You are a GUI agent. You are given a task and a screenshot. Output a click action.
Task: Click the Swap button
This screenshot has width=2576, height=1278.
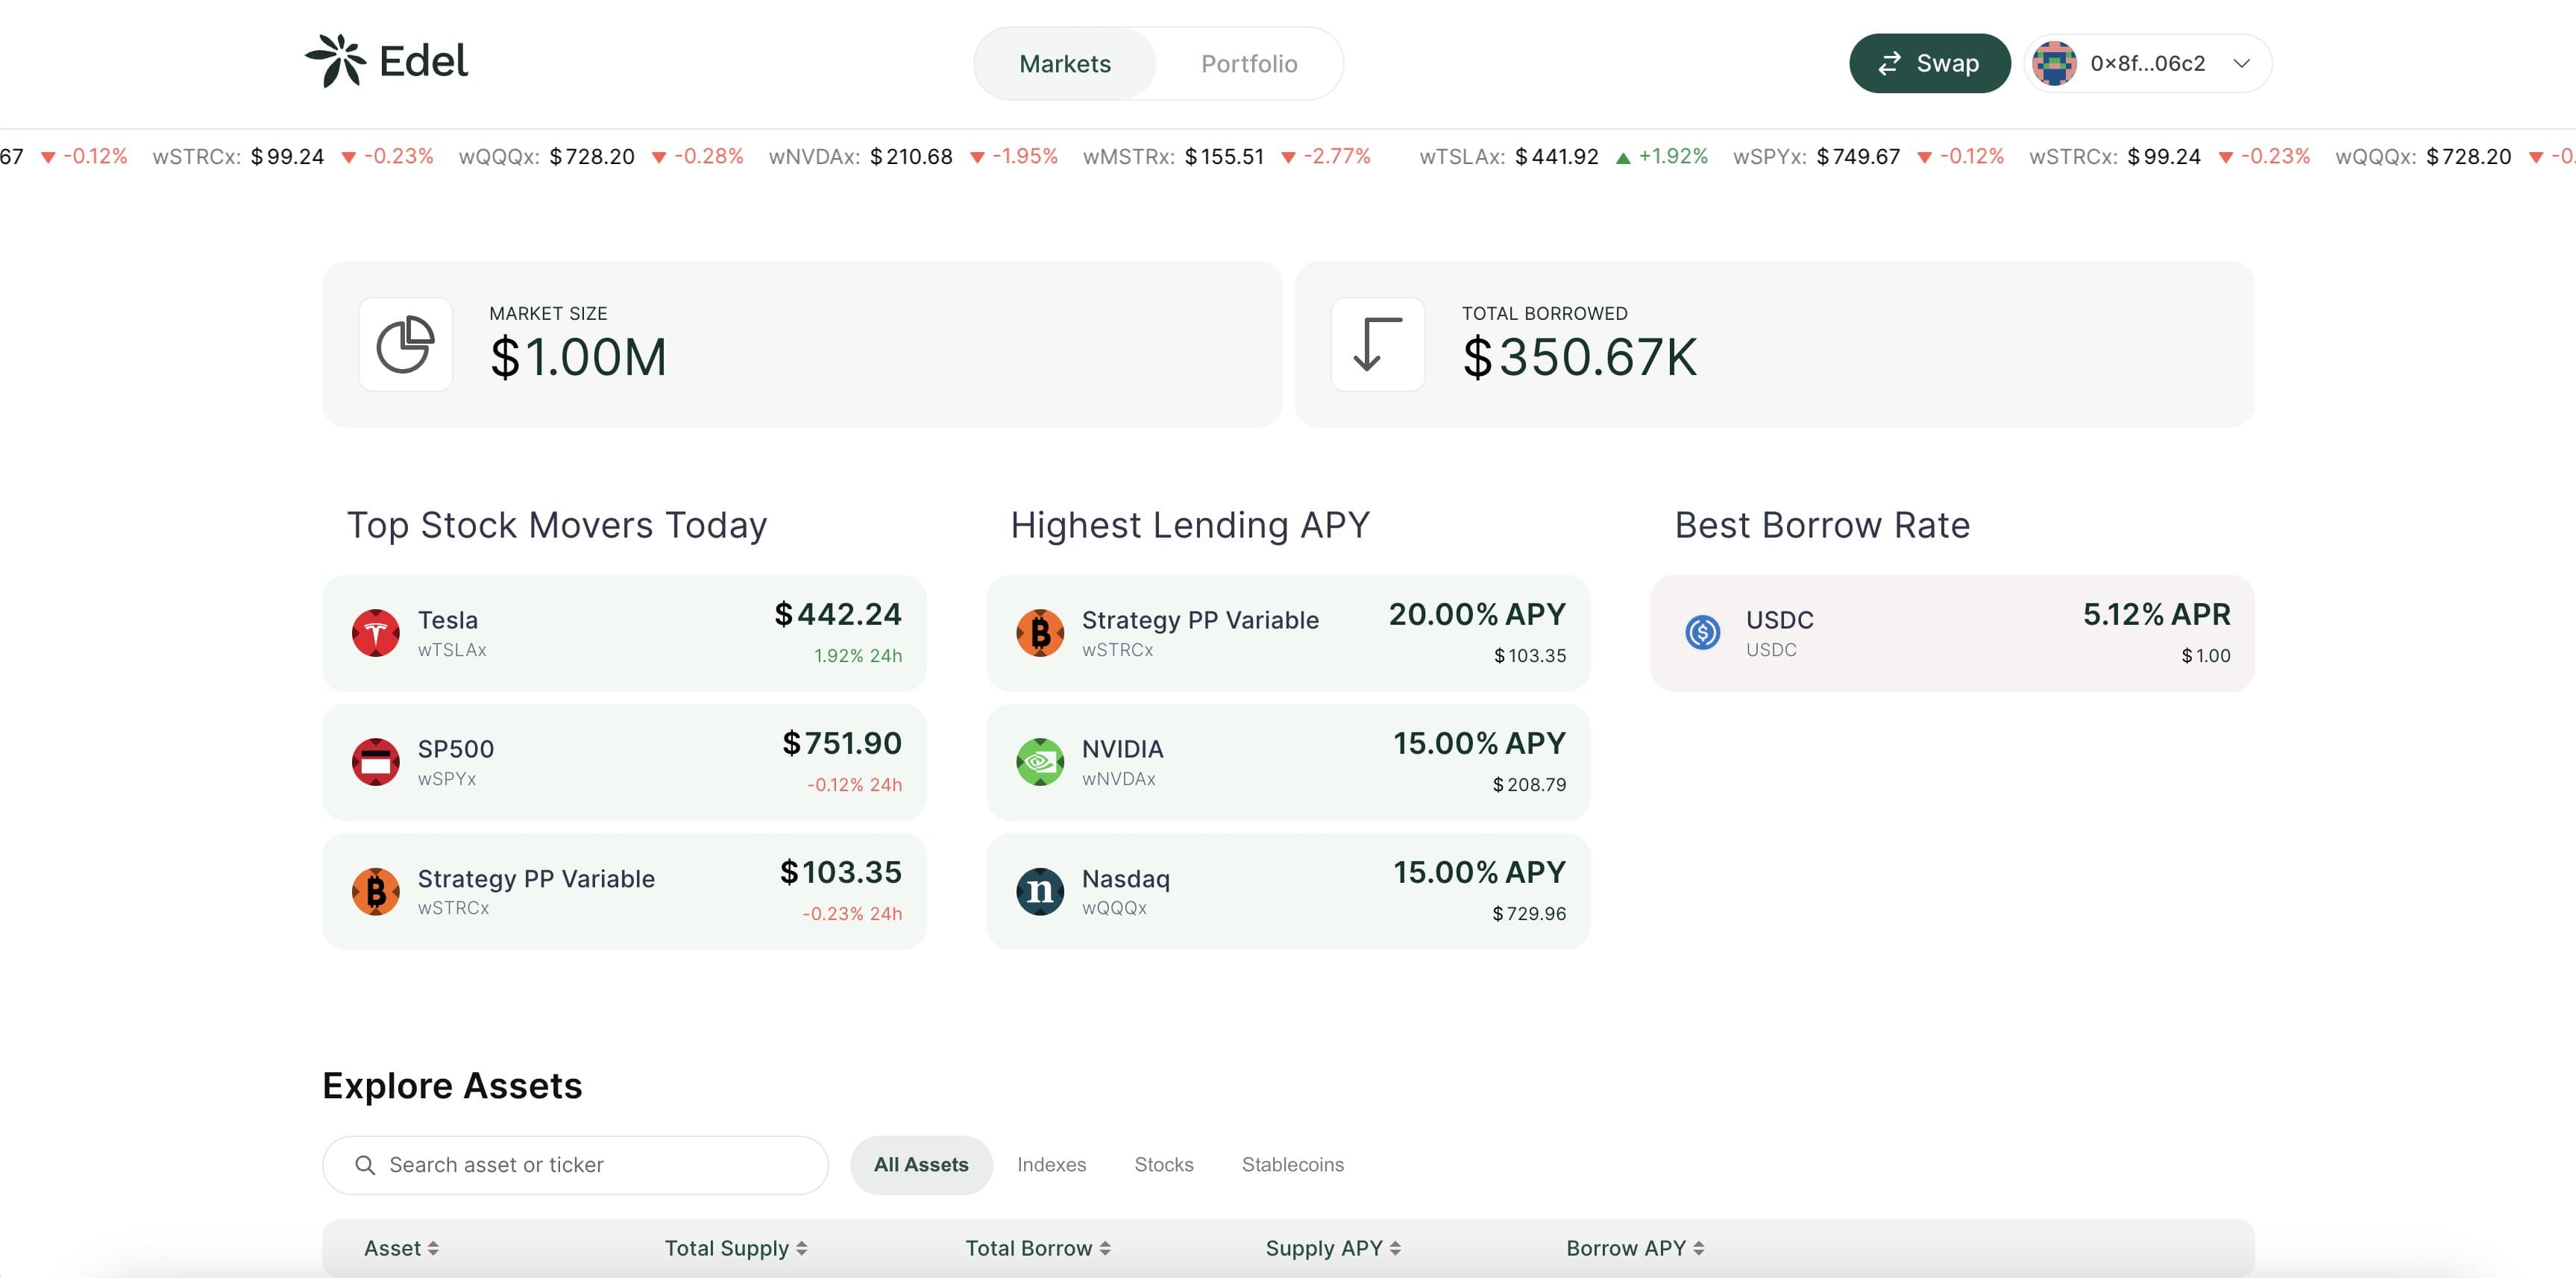click(1929, 63)
